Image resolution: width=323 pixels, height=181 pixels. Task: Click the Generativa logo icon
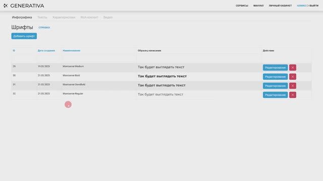pyautogui.click(x=6, y=6)
